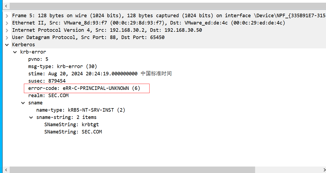Image resolution: width=326 pixels, height=173 pixels.
Task: Select name-type kRB5-NT-SRV-INST field
Action: (x=81, y=110)
